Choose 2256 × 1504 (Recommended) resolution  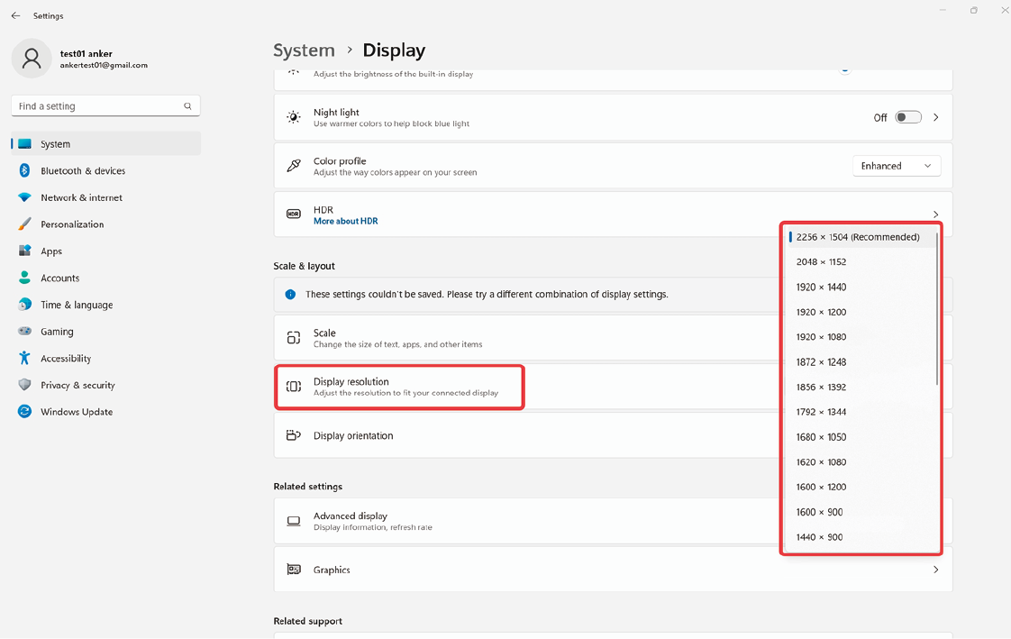click(x=857, y=237)
